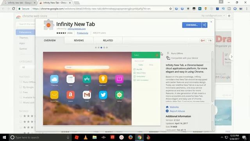The image size is (250, 141).
Task: Click the taskbar clock showing 12:53 PM
Action: coord(234,137)
